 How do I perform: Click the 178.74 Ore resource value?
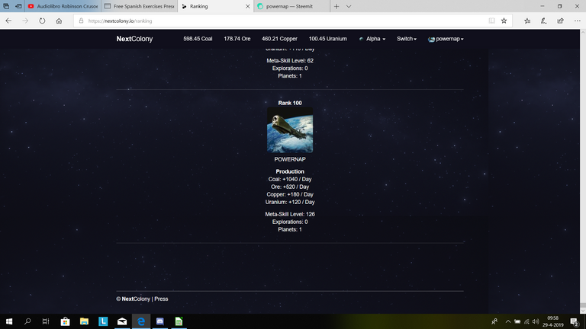pos(237,39)
